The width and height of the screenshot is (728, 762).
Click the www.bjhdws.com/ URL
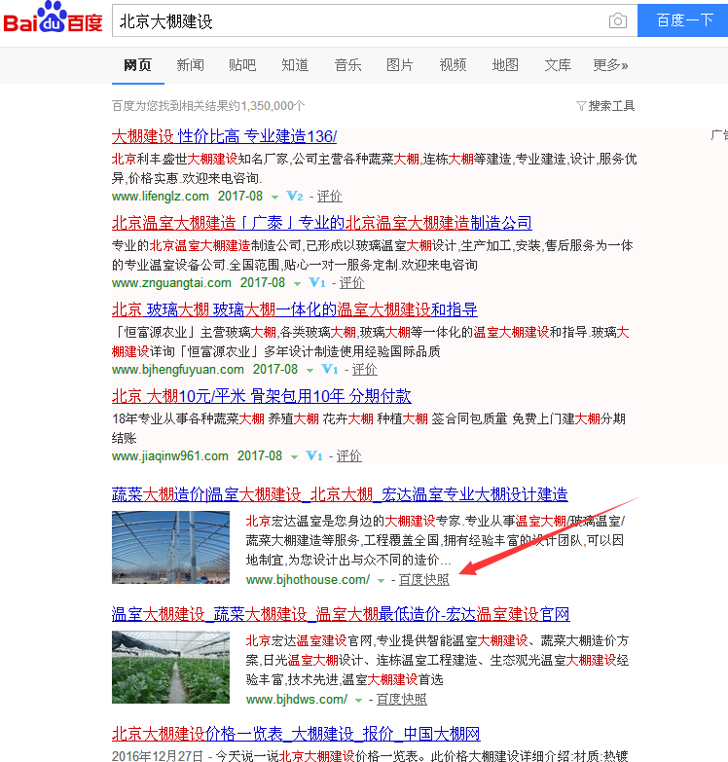coord(297,700)
